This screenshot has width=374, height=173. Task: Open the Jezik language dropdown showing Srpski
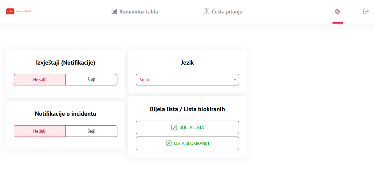click(x=187, y=80)
